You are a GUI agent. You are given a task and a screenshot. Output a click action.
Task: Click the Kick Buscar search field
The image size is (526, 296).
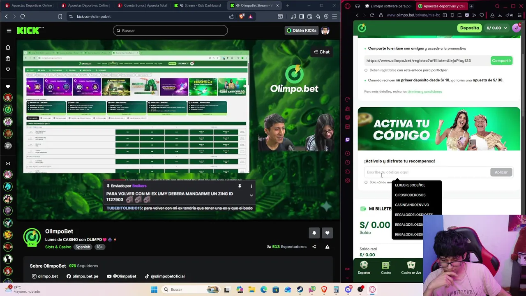pos(170,30)
